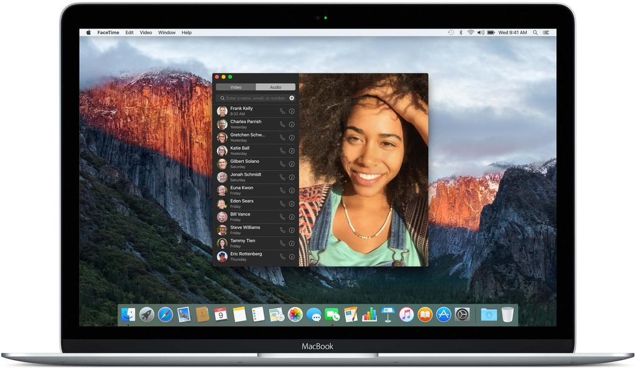Switch to the Audio tab

(276, 87)
